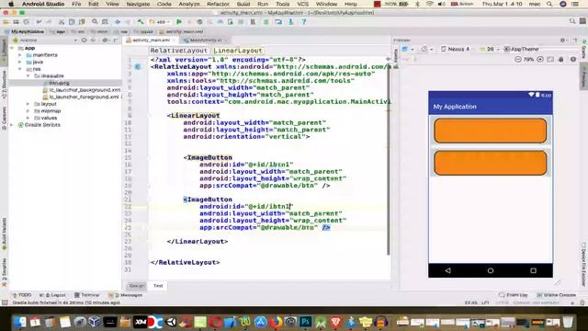588x331 pixels.
Task: Click the Cut scissors icon in toolbar
Action: (x=62, y=22)
